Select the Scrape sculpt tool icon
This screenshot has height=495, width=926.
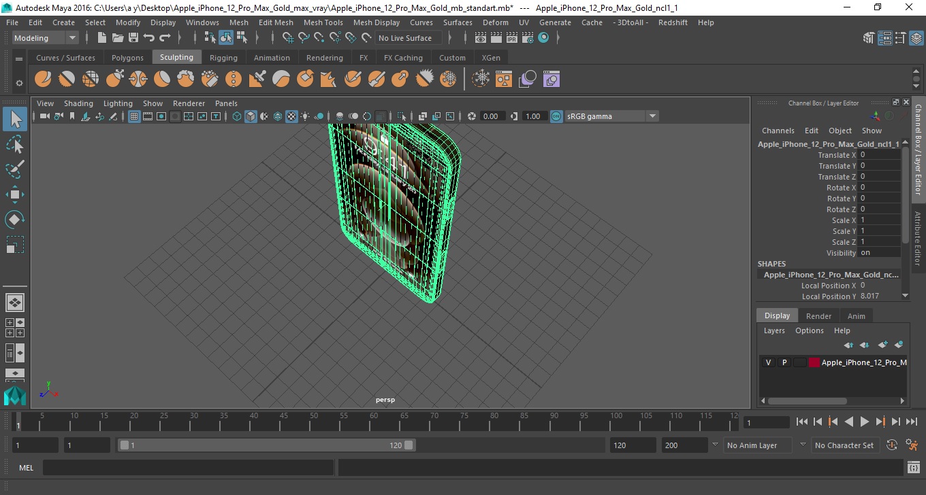305,80
